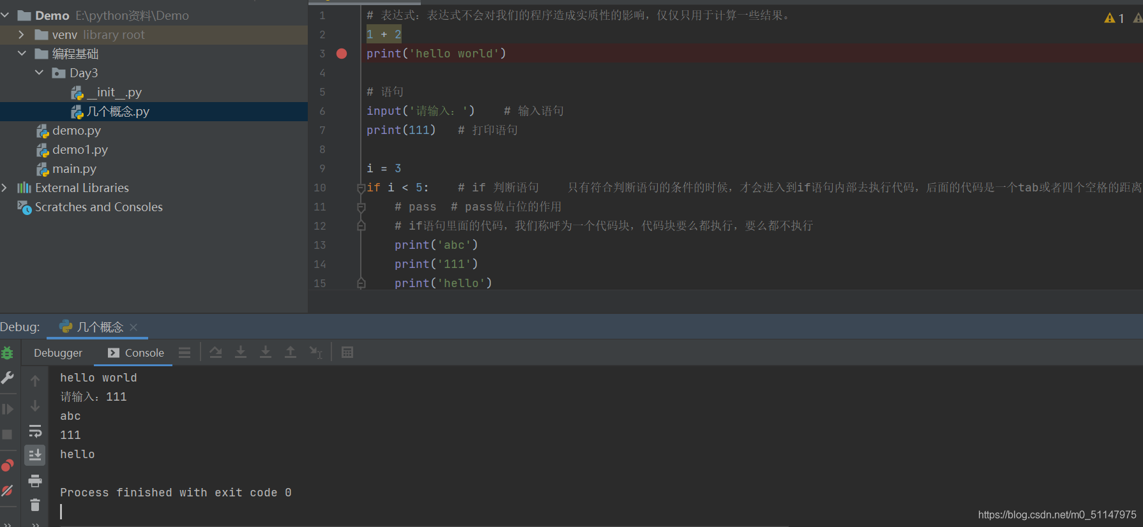
Task: Collapse the Demo project root
Action: [5, 15]
